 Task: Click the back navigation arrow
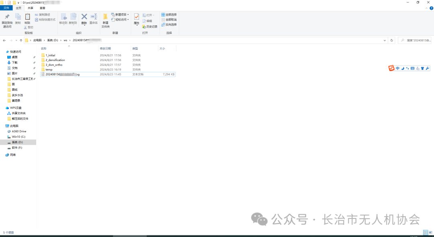[4, 41]
